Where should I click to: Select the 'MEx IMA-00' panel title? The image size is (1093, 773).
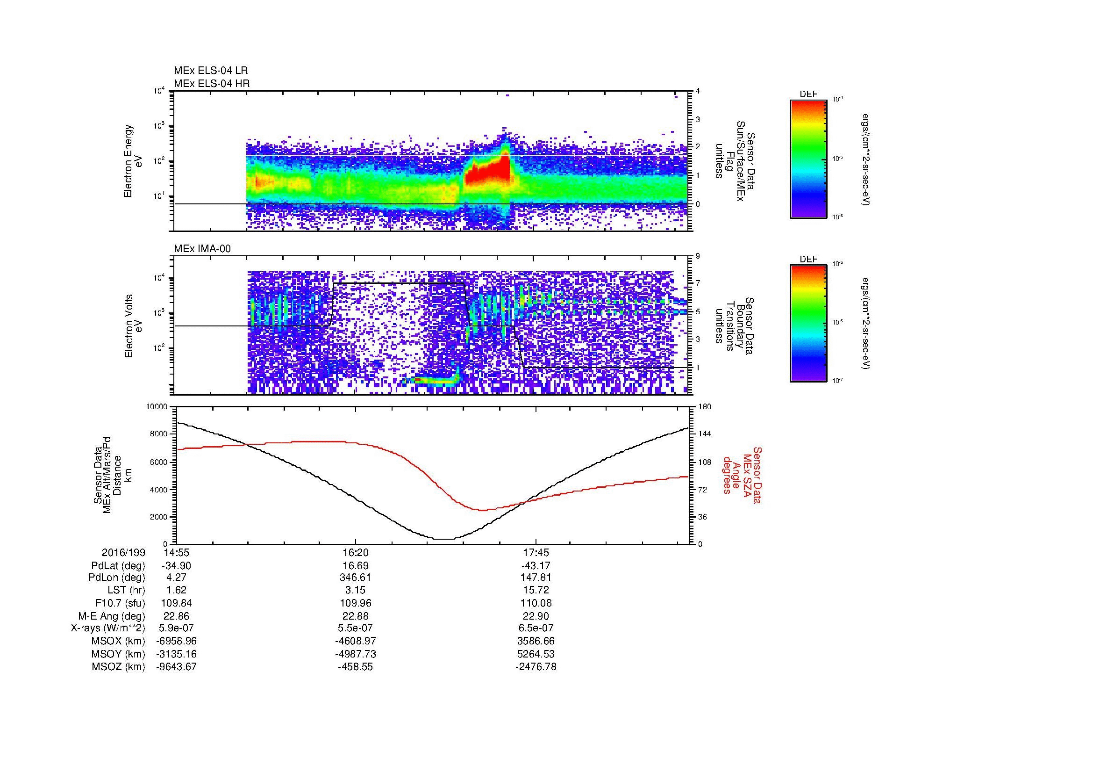coord(202,249)
